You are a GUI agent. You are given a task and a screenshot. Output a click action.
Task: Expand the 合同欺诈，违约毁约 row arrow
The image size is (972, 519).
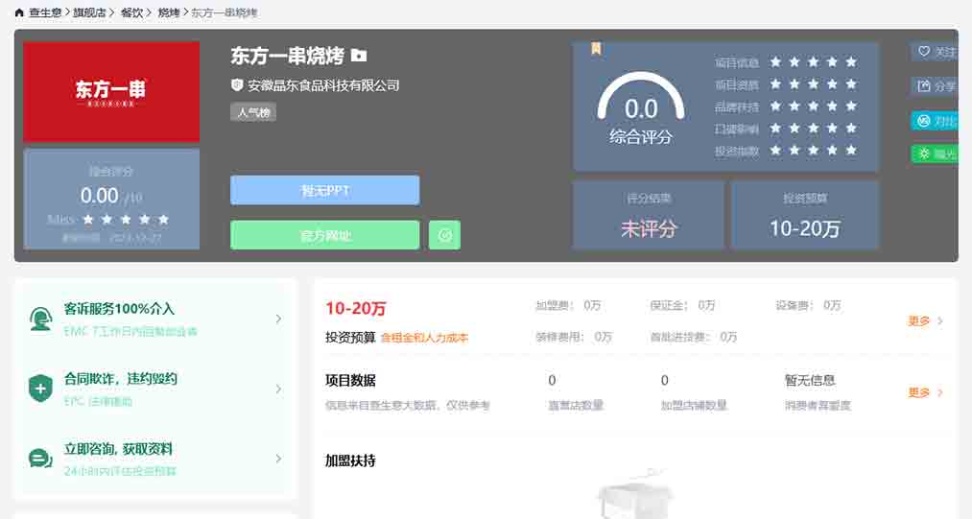coord(278,389)
